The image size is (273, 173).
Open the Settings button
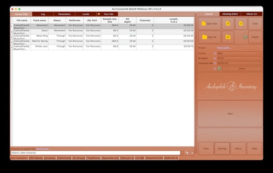click(222, 148)
